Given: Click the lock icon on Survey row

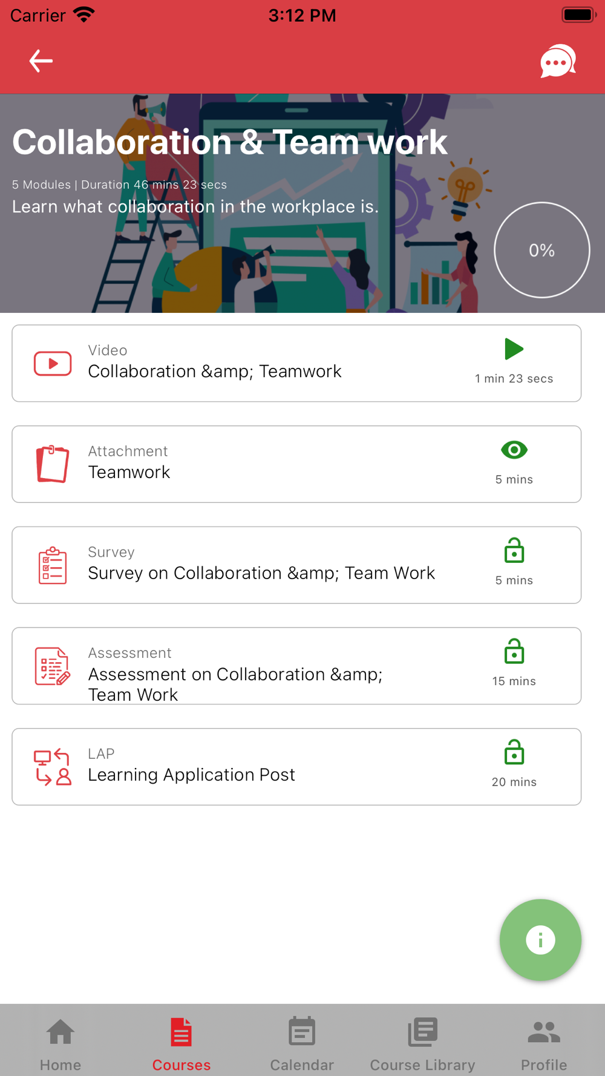Looking at the screenshot, I should pos(514,550).
